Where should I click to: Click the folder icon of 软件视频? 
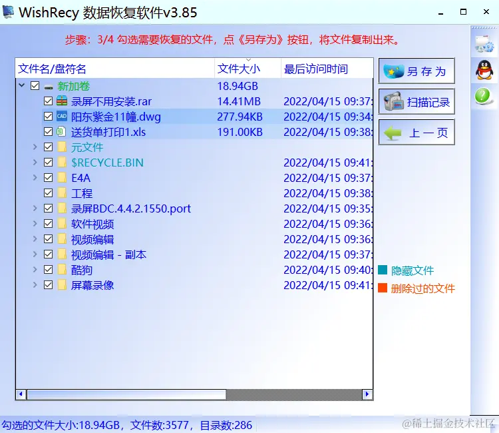pos(62,223)
